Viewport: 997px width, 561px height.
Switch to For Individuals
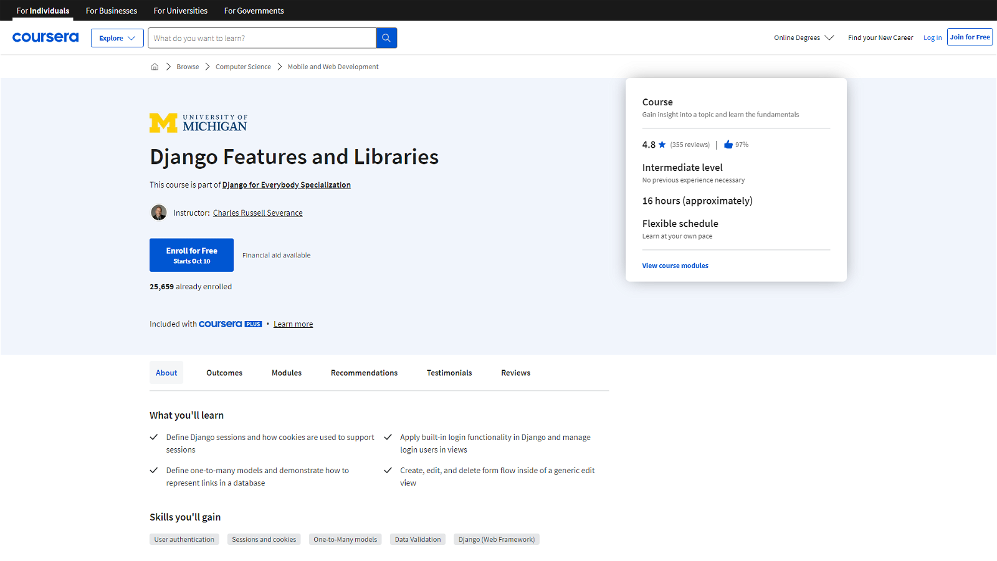tap(43, 11)
